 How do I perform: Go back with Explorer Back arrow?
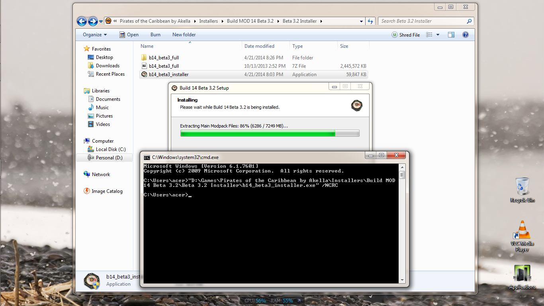pyautogui.click(x=82, y=21)
